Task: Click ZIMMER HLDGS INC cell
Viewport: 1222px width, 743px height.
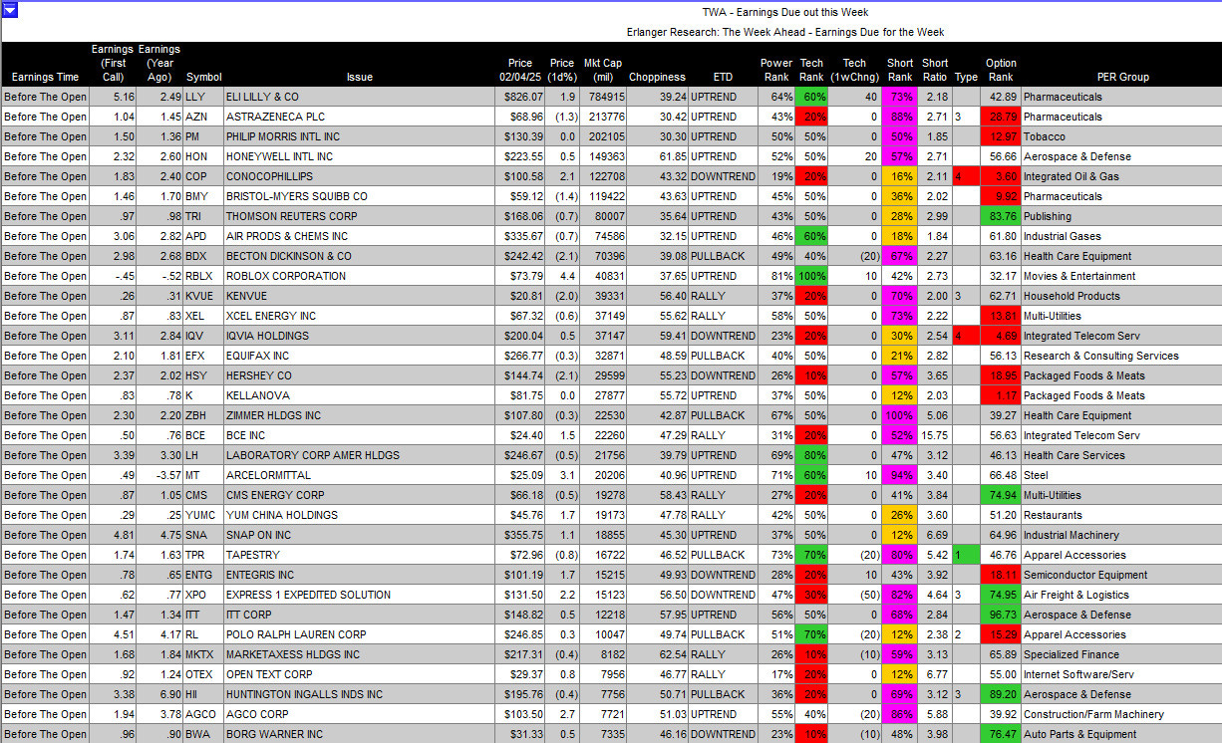Action: tap(359, 415)
